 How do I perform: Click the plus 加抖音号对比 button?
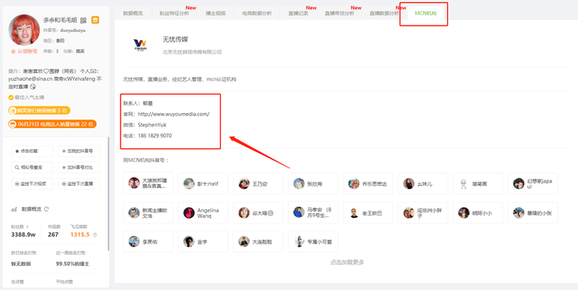[79, 167]
